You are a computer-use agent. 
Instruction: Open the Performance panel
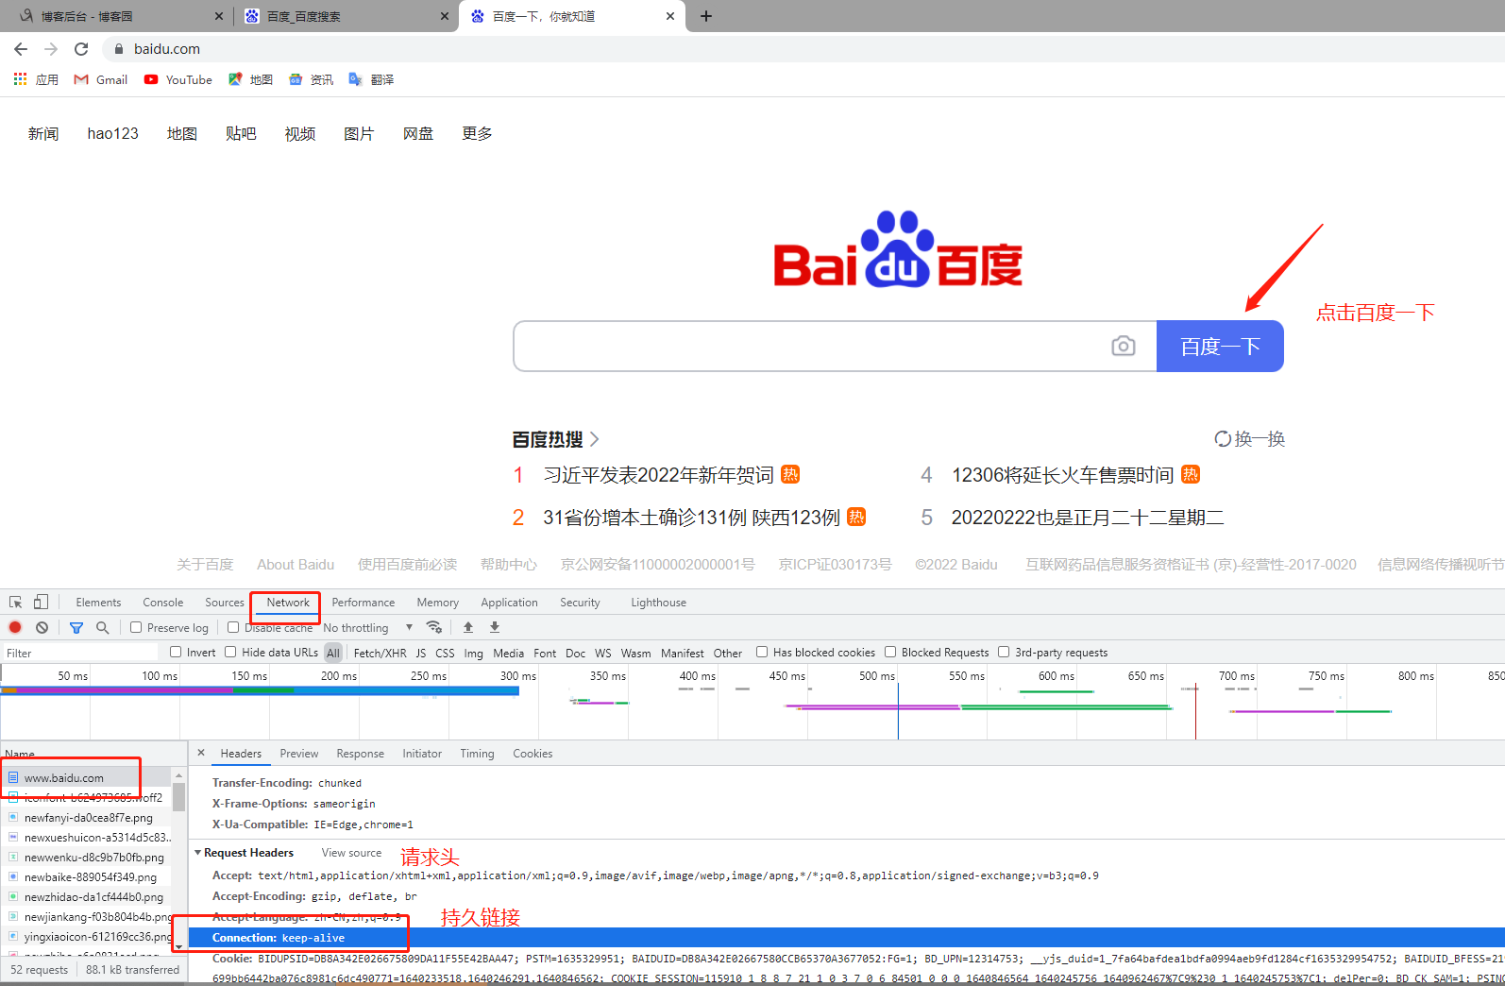[x=364, y=603]
